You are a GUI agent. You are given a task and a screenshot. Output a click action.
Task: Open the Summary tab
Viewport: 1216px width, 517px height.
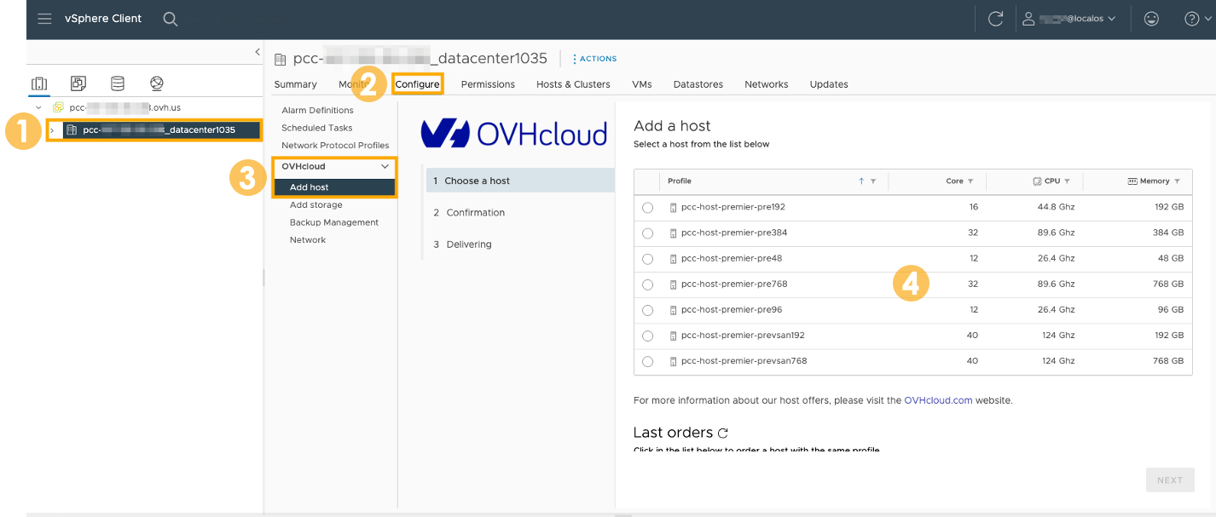295,84
